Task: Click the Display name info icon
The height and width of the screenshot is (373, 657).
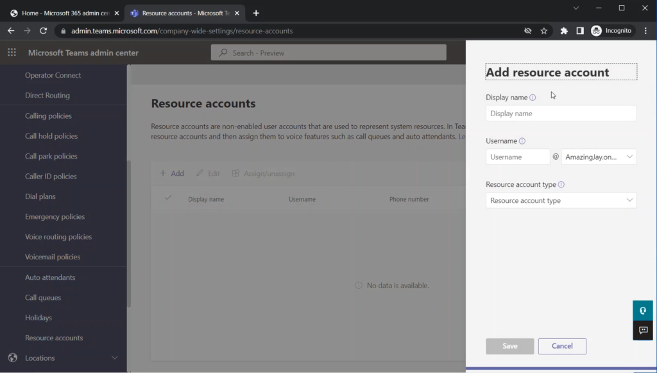Action: (x=533, y=98)
